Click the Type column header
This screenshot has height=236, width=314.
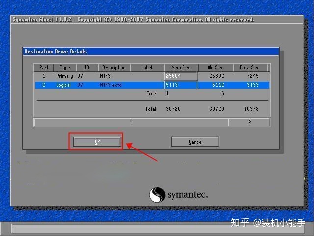coord(65,68)
